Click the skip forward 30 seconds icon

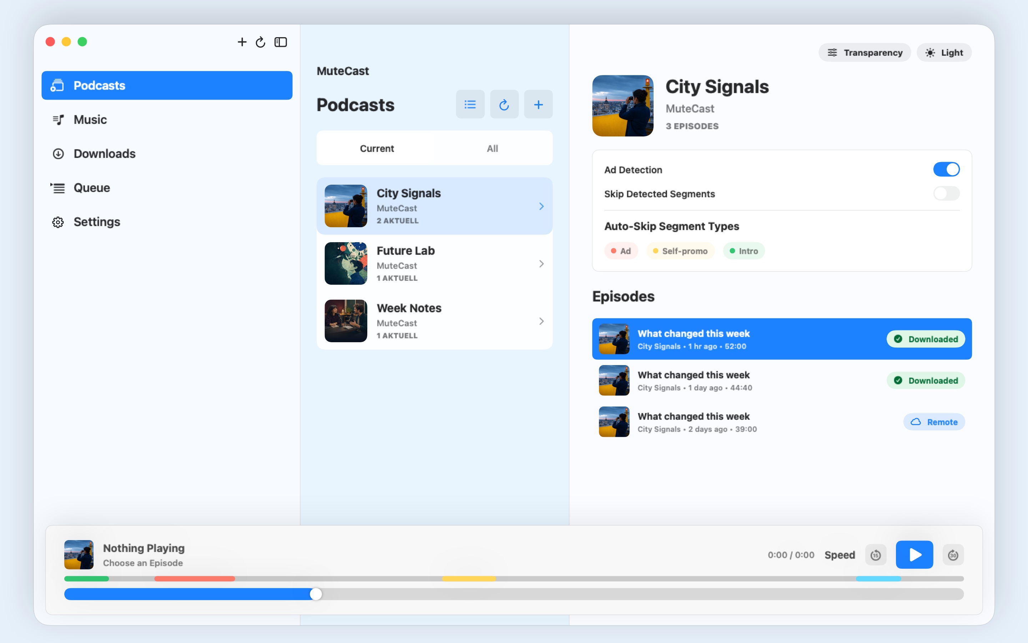pos(953,555)
